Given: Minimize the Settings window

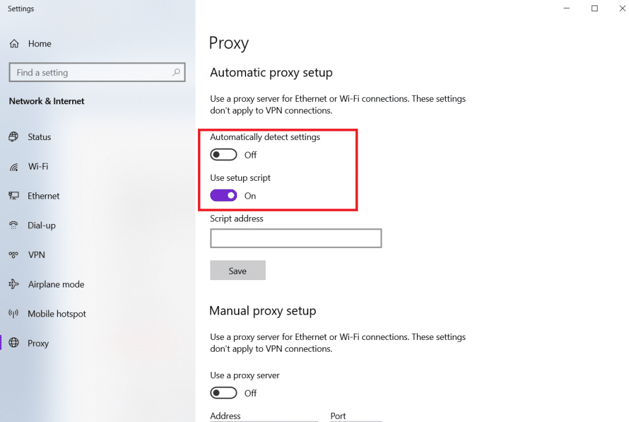Looking at the screenshot, I should click(567, 9).
